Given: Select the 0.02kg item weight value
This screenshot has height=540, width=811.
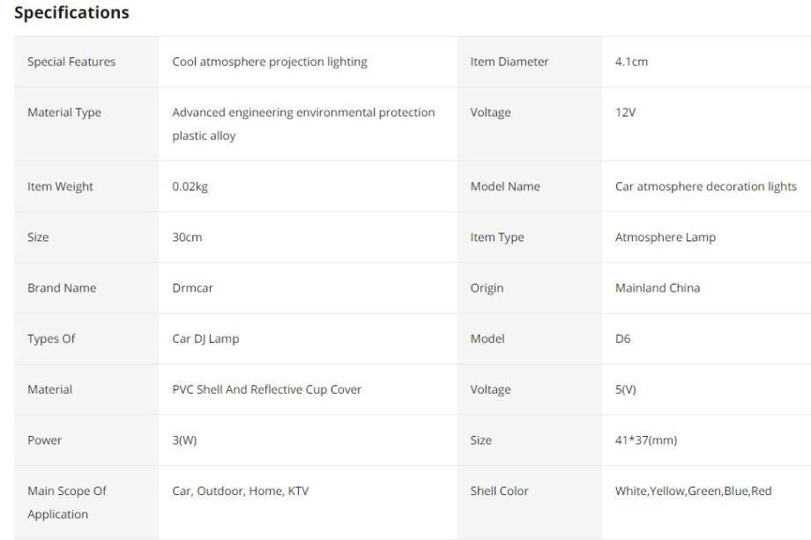Looking at the screenshot, I should point(190,187).
